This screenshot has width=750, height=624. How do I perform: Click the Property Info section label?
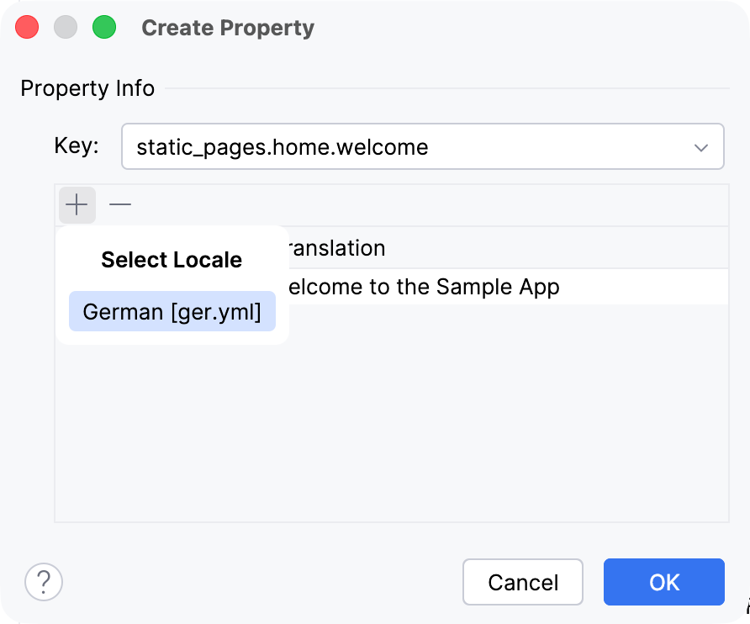pos(87,88)
